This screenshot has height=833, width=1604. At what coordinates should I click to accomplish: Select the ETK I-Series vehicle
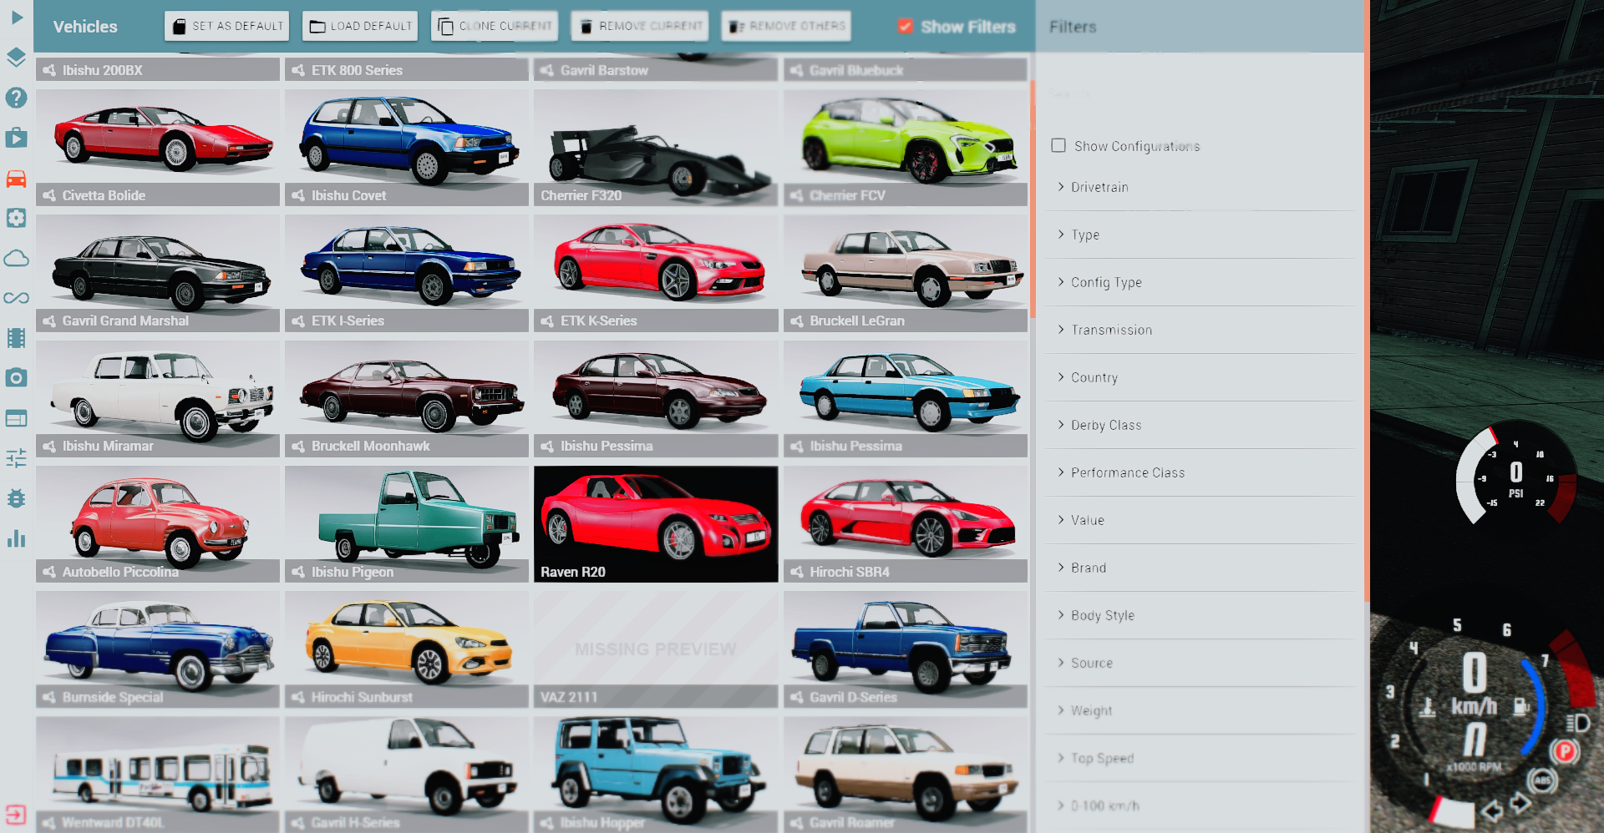coord(407,273)
